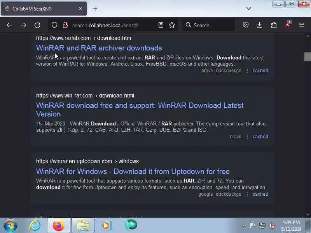Open cached copy of rarlab result
311x233 pixels.
click(x=260, y=71)
